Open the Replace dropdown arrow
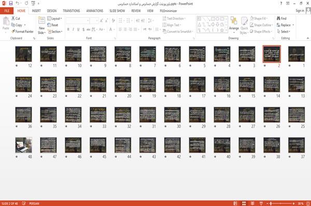This screenshot has width=311, height=206. (x=293, y=25)
